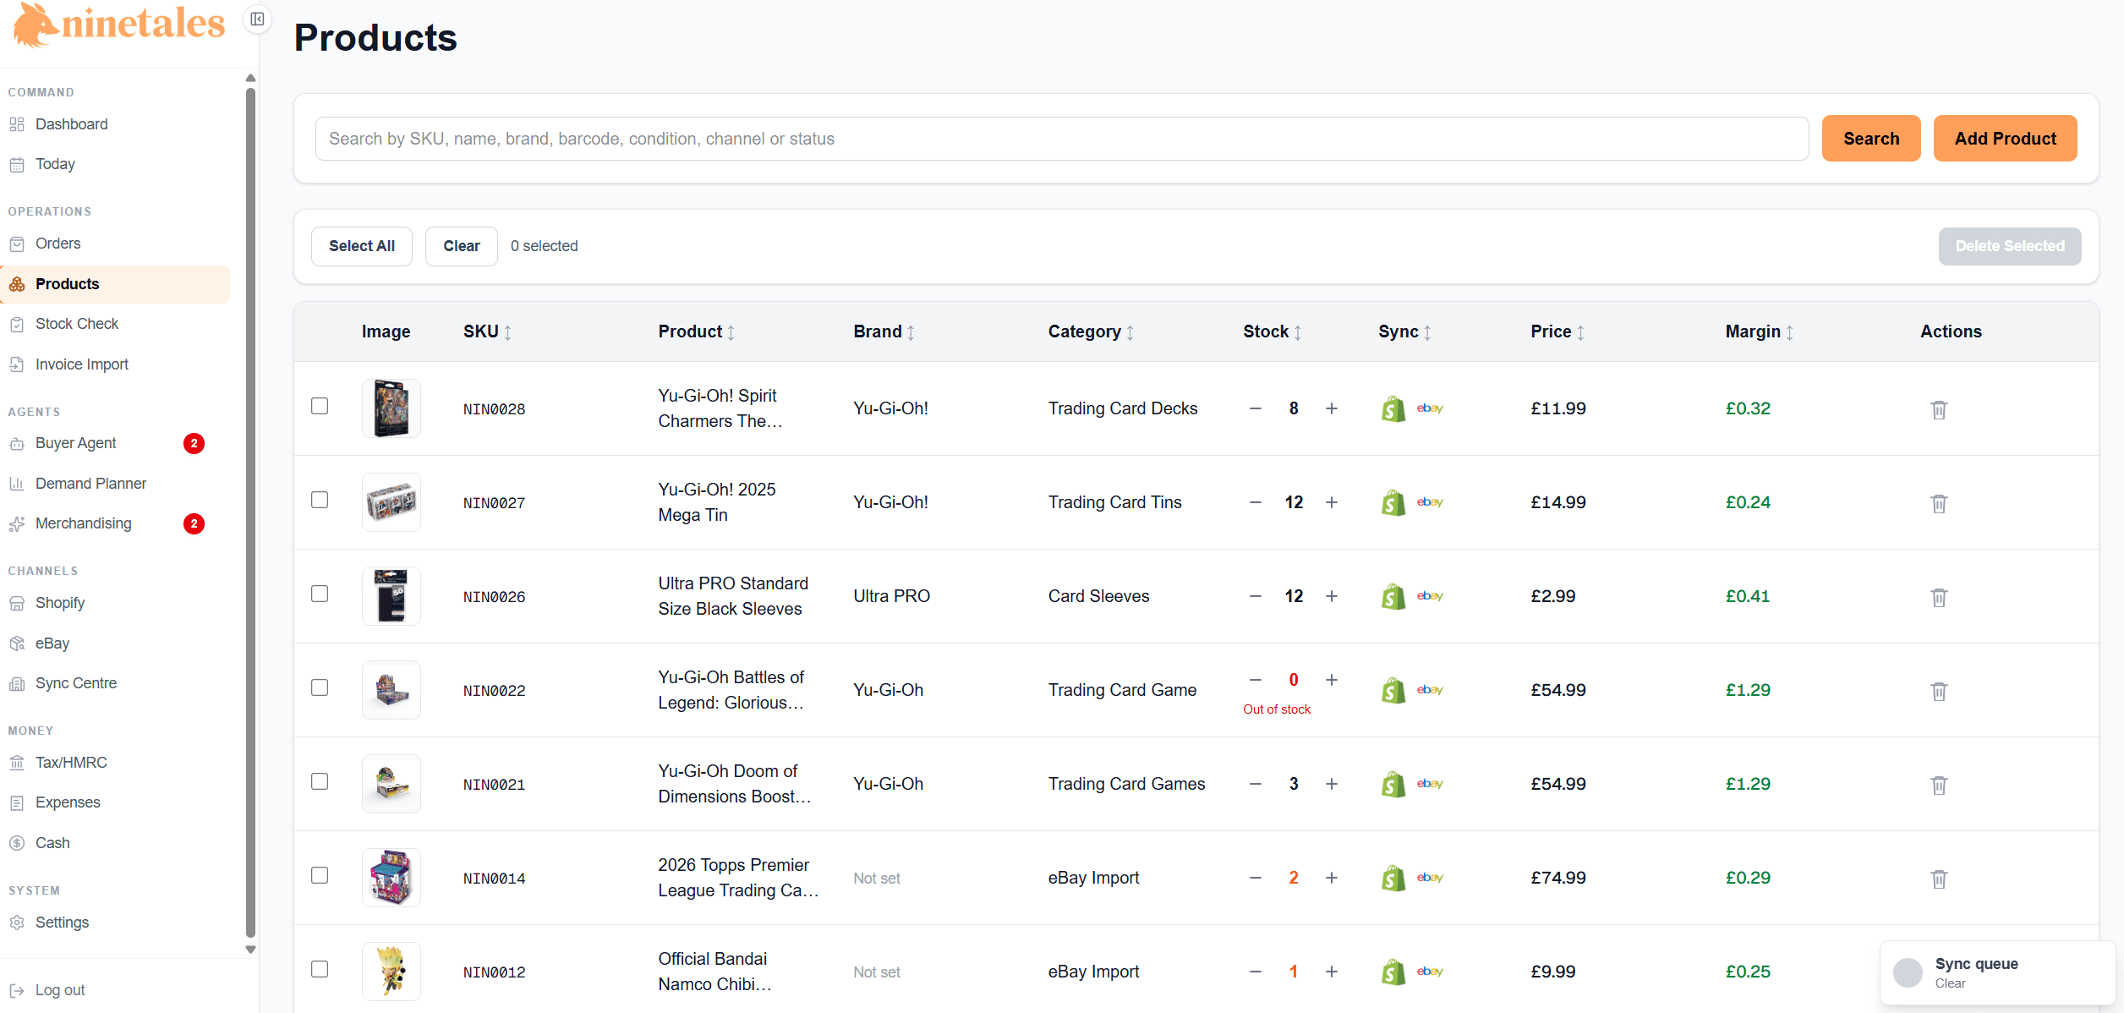Select the NIN0012 row checkbox
The width and height of the screenshot is (2124, 1013).
click(320, 969)
